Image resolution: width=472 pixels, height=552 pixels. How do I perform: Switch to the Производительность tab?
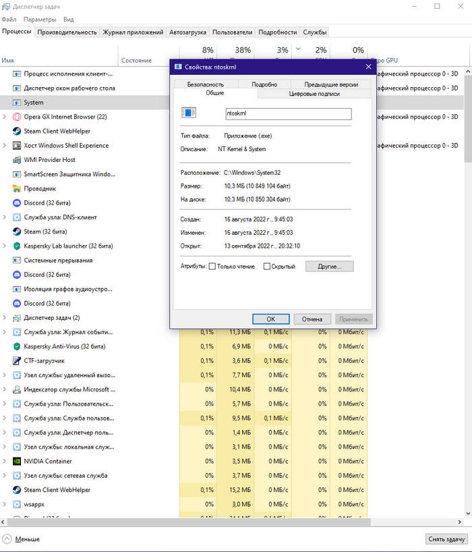coord(67,32)
